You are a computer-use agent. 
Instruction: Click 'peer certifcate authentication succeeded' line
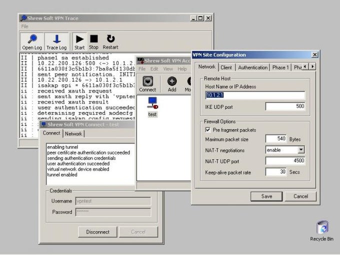coord(88,152)
